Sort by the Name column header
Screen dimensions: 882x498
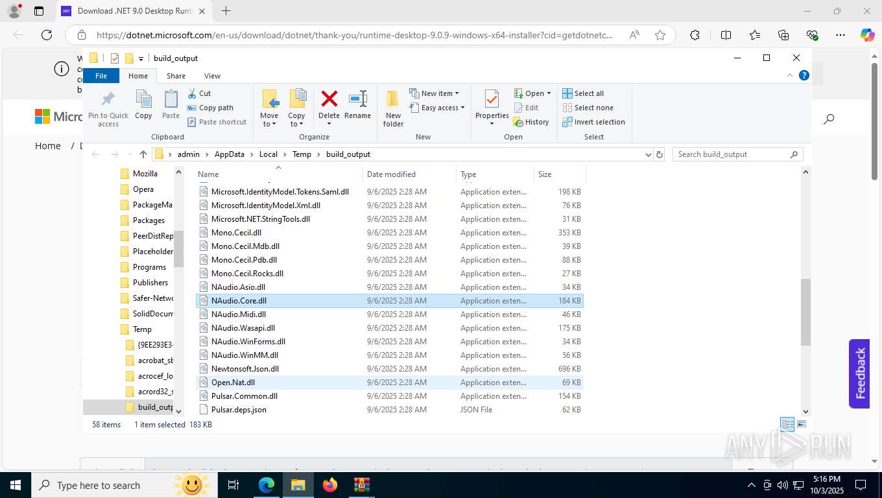(279, 174)
